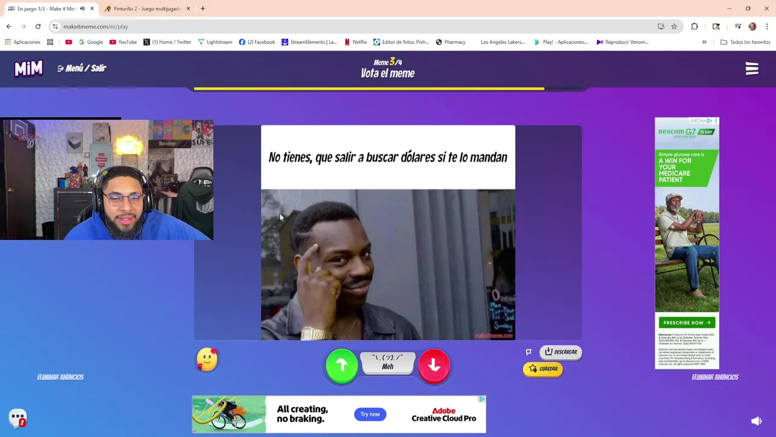776x437 pixels.
Task: View site information icon
Action: (55, 27)
